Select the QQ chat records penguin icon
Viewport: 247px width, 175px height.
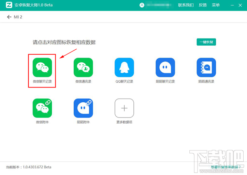click(124, 67)
